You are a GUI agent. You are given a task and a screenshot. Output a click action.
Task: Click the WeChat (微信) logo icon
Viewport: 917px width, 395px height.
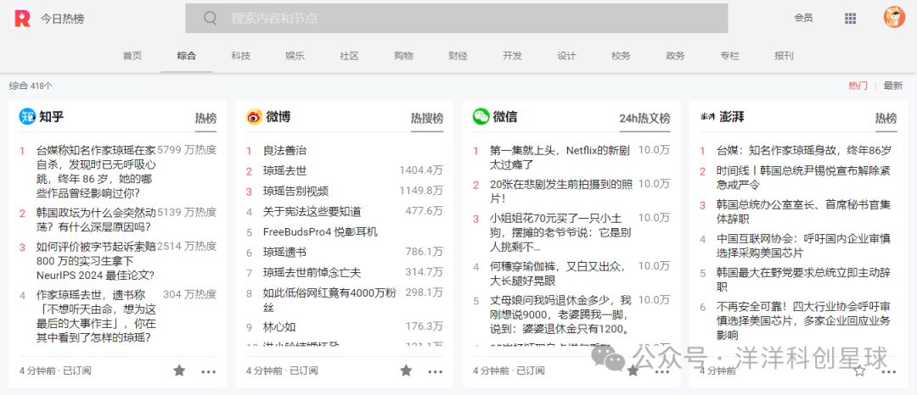point(481,116)
